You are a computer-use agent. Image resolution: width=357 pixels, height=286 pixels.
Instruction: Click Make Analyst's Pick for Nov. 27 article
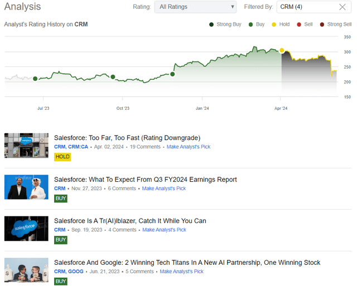(x=164, y=188)
